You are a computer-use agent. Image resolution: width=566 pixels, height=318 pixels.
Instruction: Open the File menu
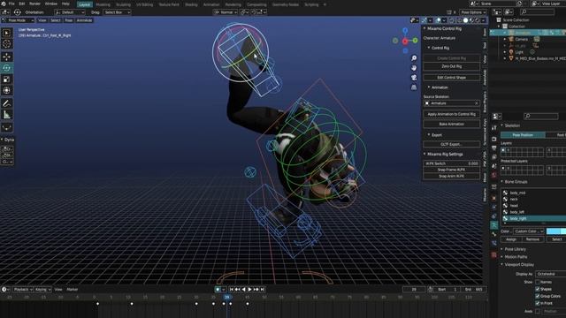11,4
